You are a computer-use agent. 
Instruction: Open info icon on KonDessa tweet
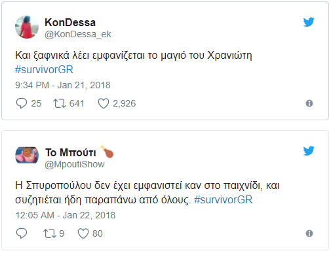[x=309, y=103]
